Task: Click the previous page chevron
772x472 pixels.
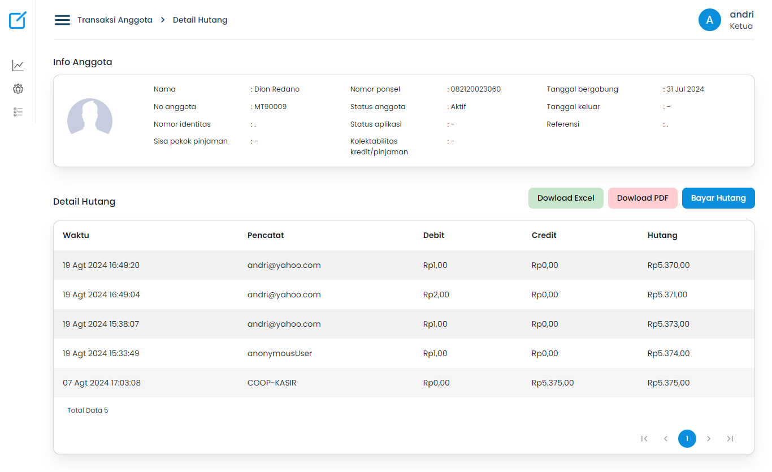Action: (666, 439)
